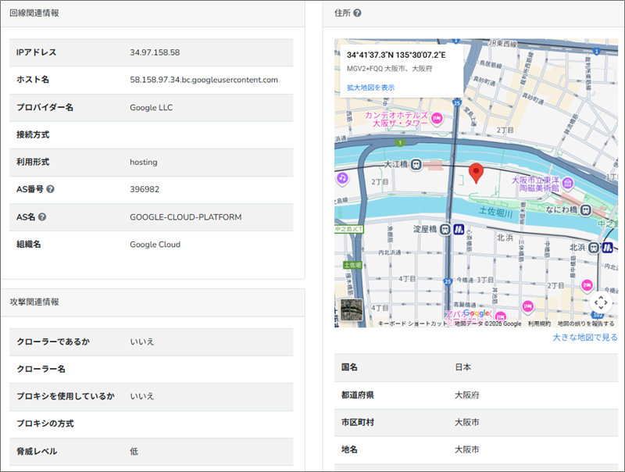Select the 淀屋橋 station icon on map
The width and height of the screenshot is (625, 472).
tap(445, 230)
